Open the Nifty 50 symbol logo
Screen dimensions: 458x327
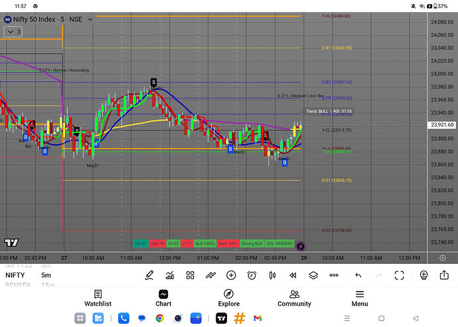pos(7,19)
